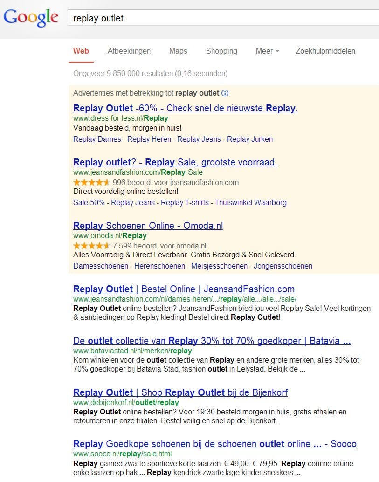Click the Google logo
379x482 pixels.
tap(31, 18)
